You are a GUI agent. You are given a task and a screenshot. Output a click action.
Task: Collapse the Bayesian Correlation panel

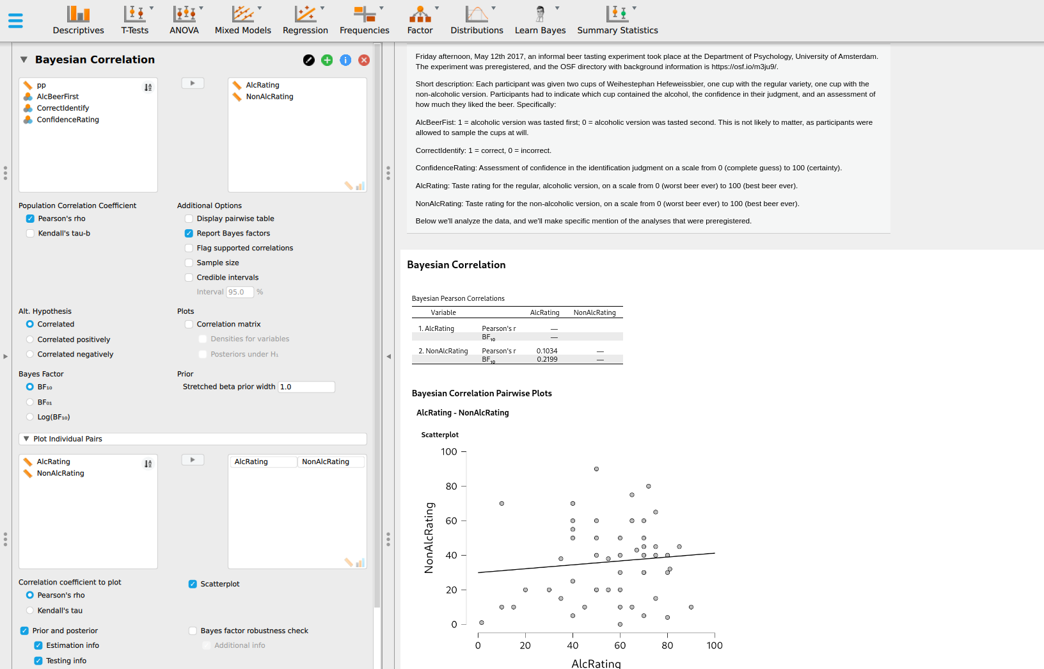click(24, 60)
